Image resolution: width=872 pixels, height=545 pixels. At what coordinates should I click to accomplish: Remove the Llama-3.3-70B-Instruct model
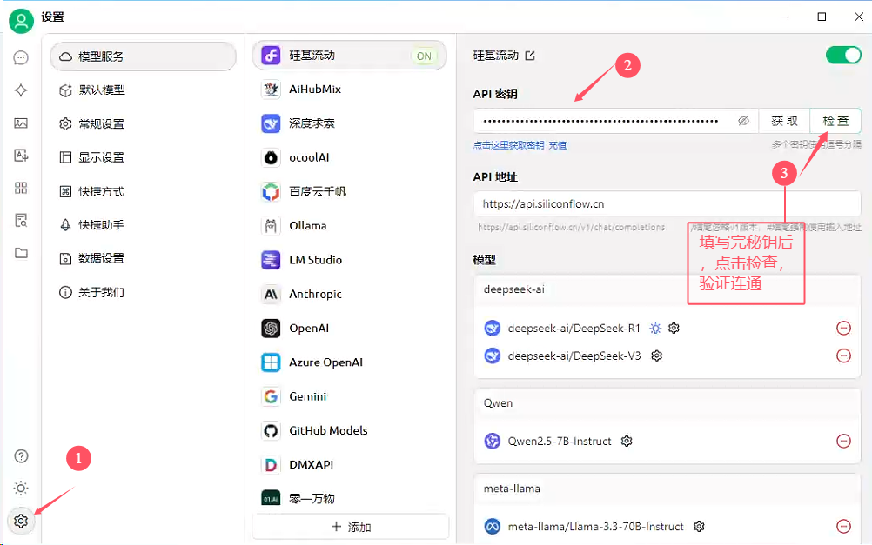point(843,526)
